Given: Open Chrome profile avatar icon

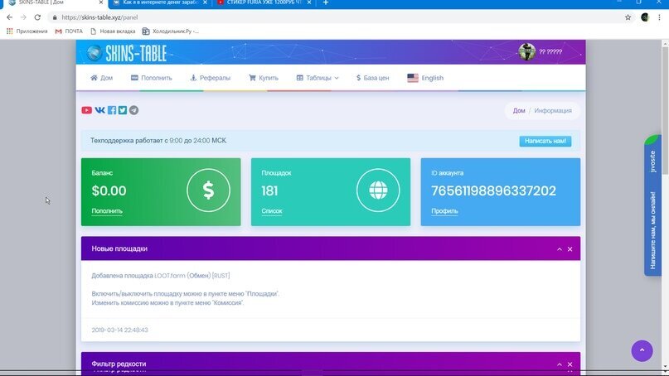Looking at the screenshot, I should [x=645, y=17].
